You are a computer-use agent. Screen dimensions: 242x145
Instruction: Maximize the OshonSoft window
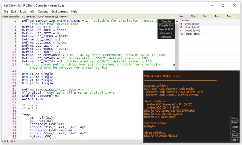[223, 5]
